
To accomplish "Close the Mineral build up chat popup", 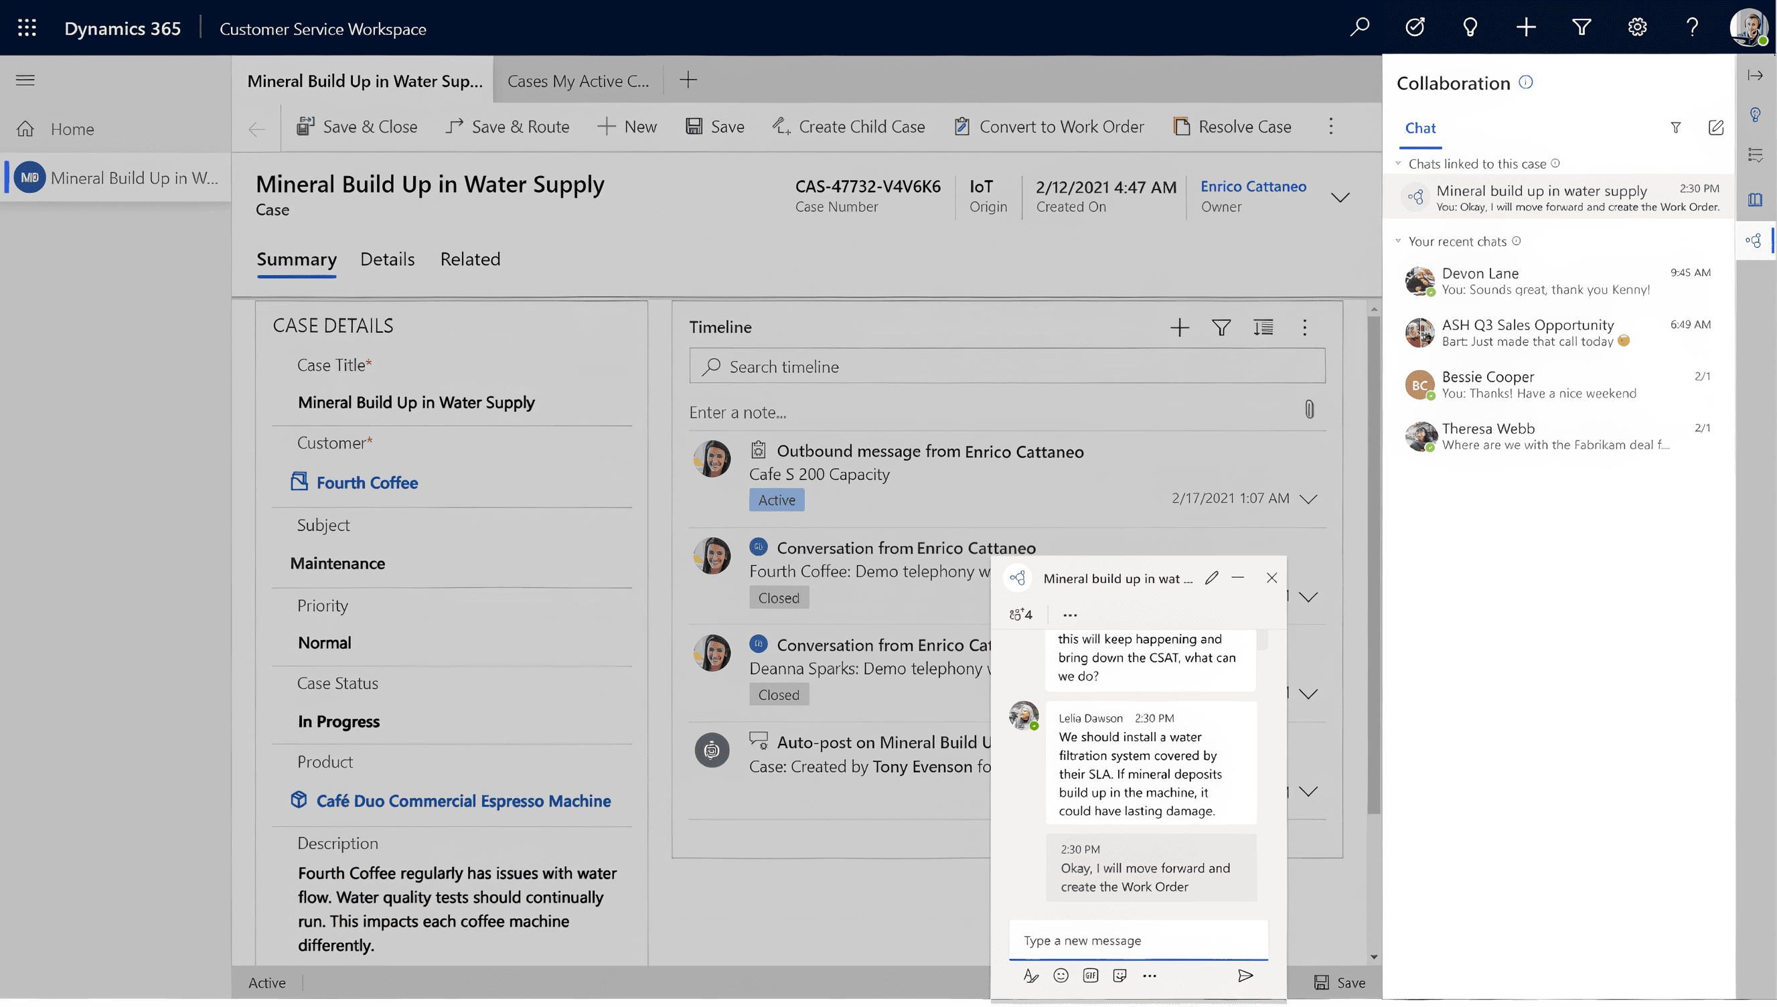I will pos(1271,578).
